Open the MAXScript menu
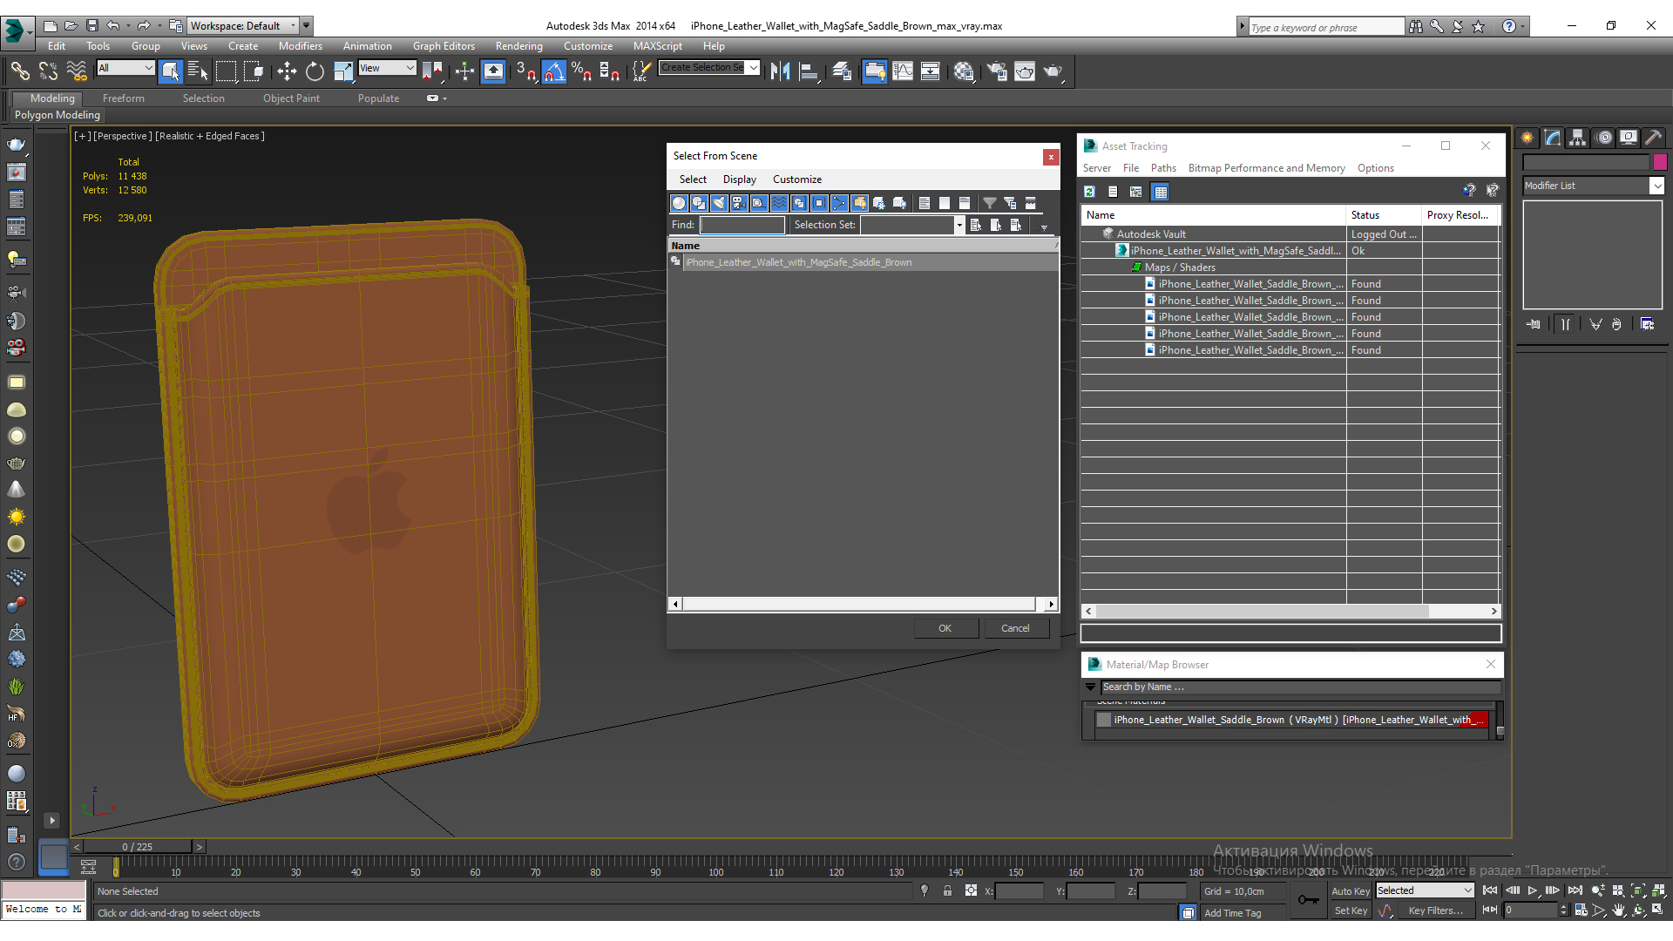 tap(658, 46)
